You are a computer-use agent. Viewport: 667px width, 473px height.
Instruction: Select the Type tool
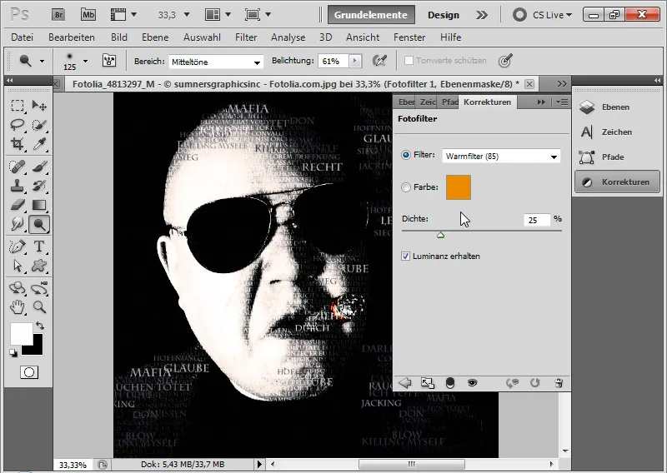click(x=39, y=246)
